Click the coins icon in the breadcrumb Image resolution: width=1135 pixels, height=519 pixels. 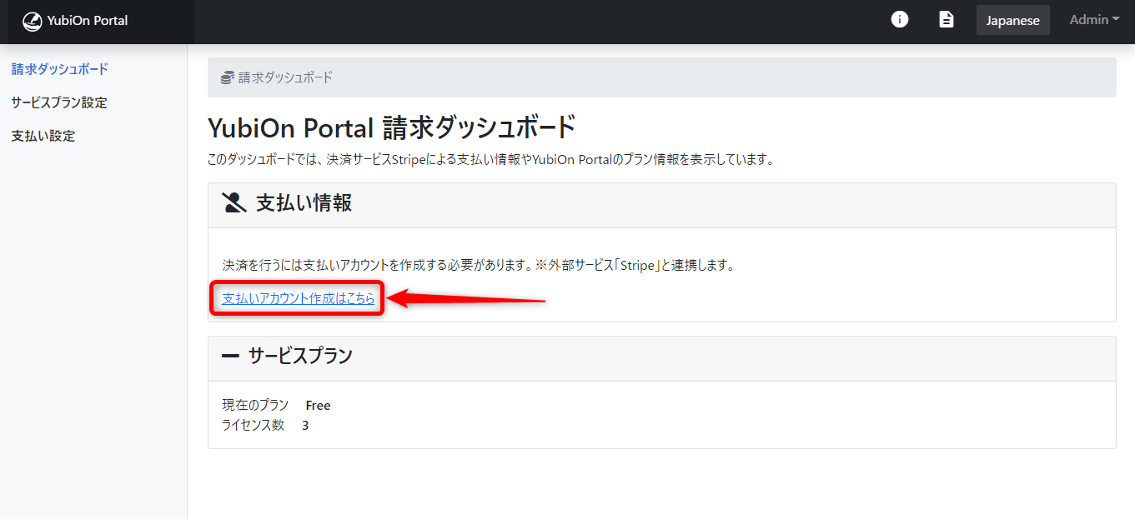(227, 77)
